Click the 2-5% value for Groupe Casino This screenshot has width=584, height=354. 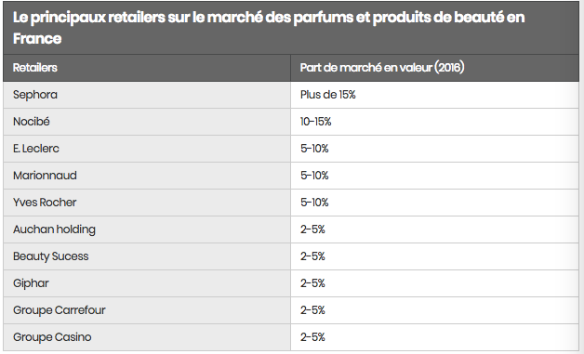pyautogui.click(x=312, y=337)
